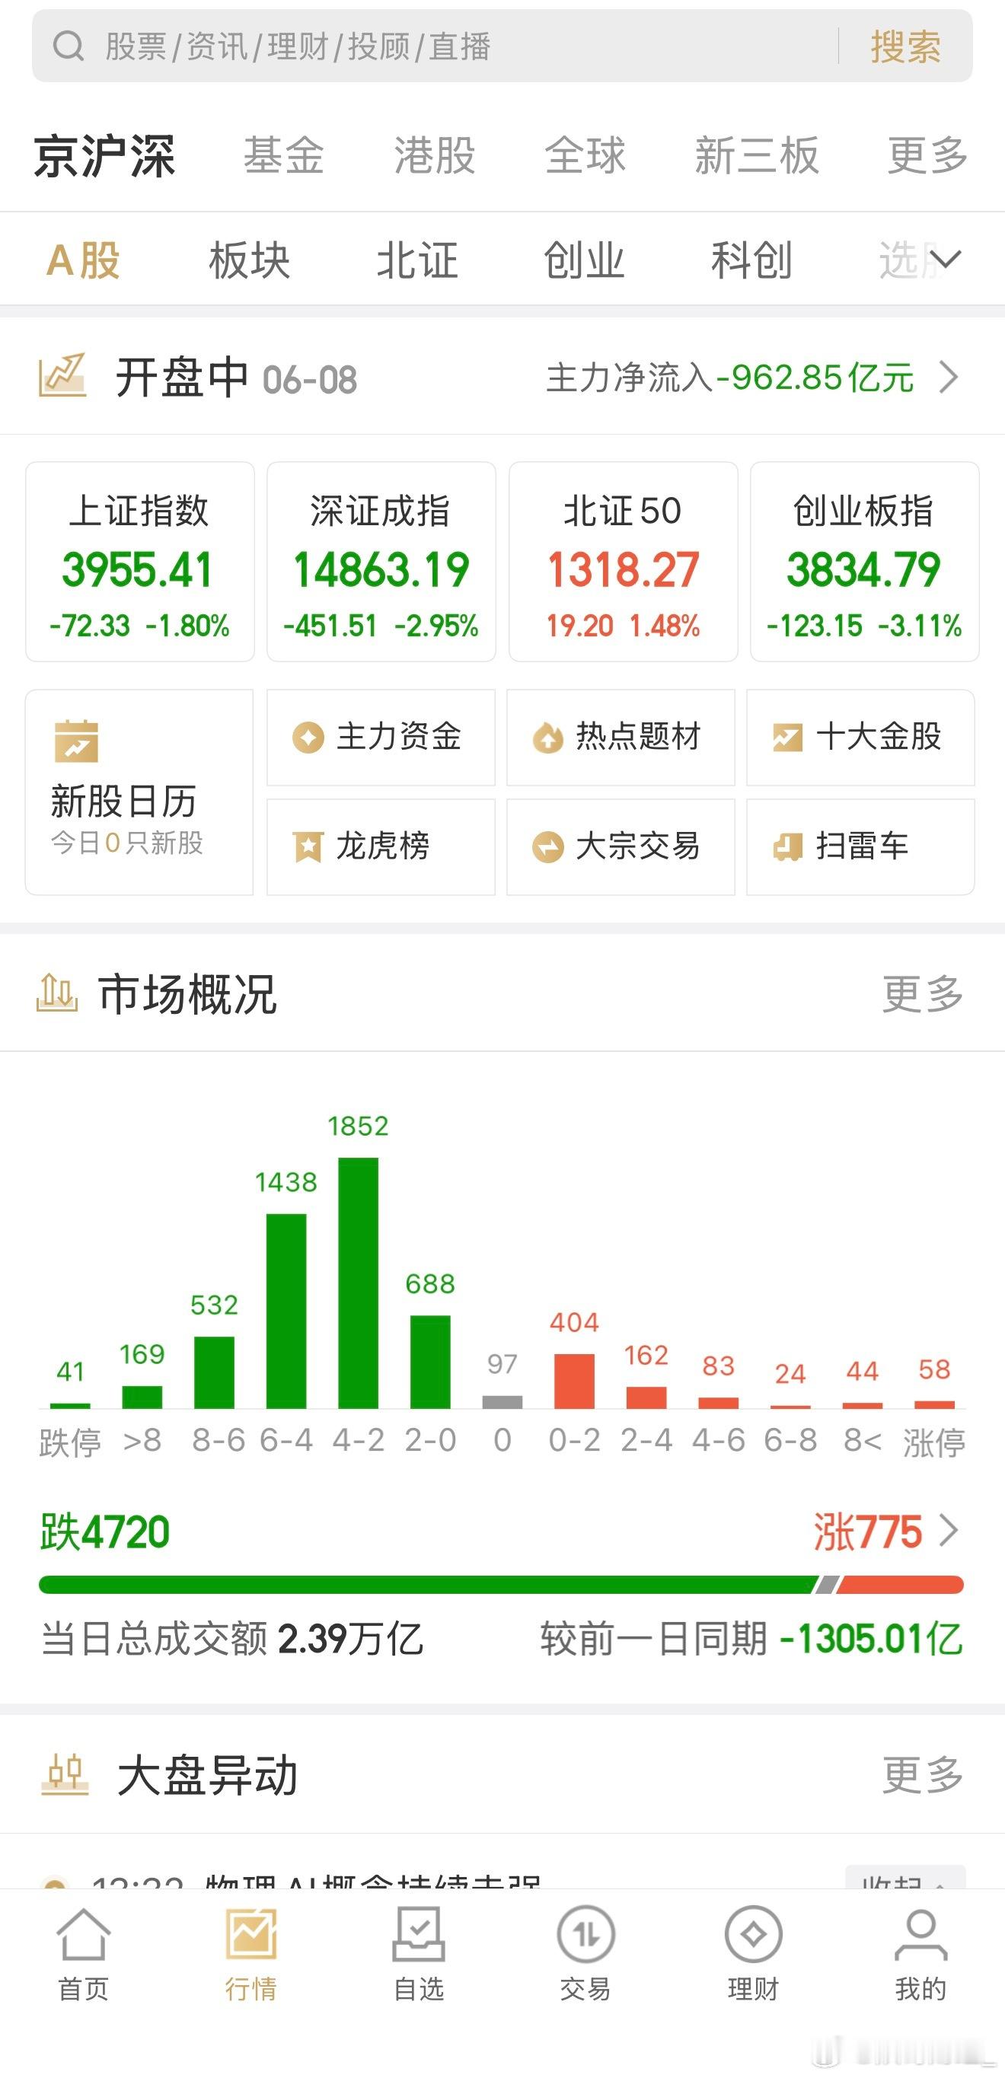Go to 首页 home icon
The image size is (1005, 2078).
pyautogui.click(x=83, y=1933)
